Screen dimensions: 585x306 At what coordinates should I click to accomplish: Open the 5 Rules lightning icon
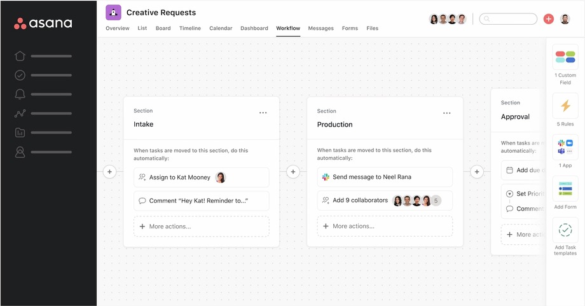[x=565, y=106]
